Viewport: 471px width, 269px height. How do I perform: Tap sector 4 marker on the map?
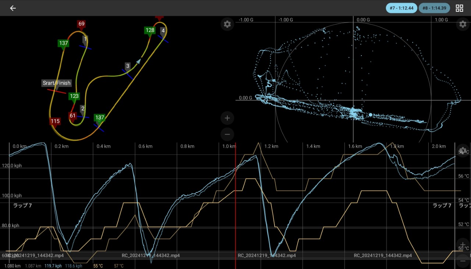pyautogui.click(x=163, y=31)
